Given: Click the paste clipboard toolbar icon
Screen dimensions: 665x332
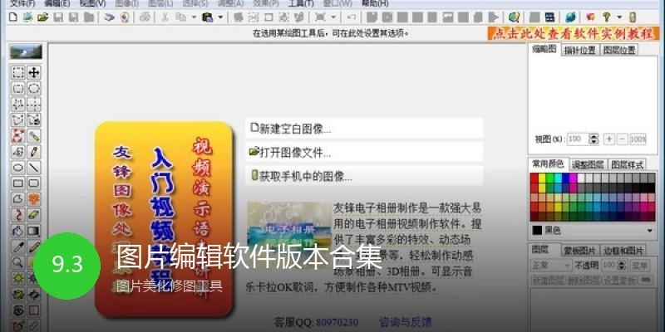Looking at the screenshot, I should coord(207,17).
